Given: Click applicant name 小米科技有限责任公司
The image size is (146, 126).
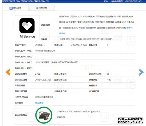Looking at the screenshot, I should tap(45, 51).
